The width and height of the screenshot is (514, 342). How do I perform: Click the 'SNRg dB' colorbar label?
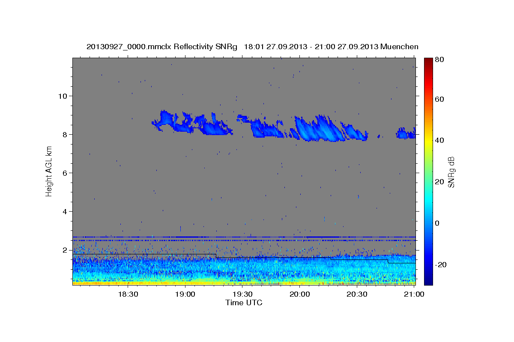pos(451,172)
